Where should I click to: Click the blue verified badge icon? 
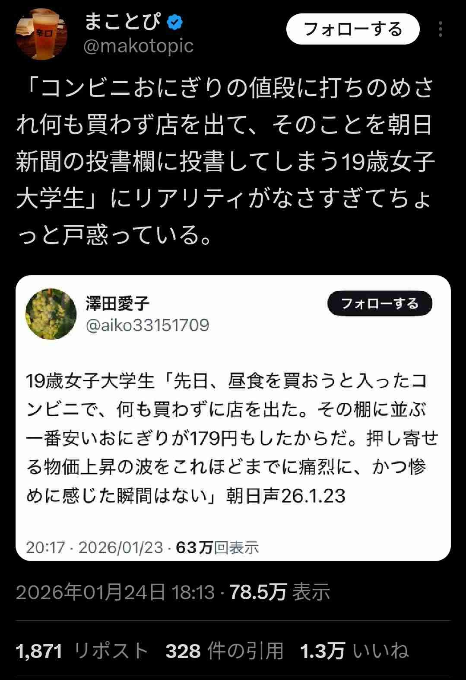coord(174,22)
